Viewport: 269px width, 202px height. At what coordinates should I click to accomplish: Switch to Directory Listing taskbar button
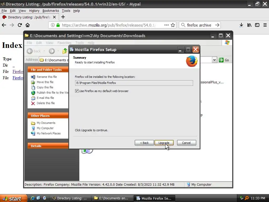70,198
